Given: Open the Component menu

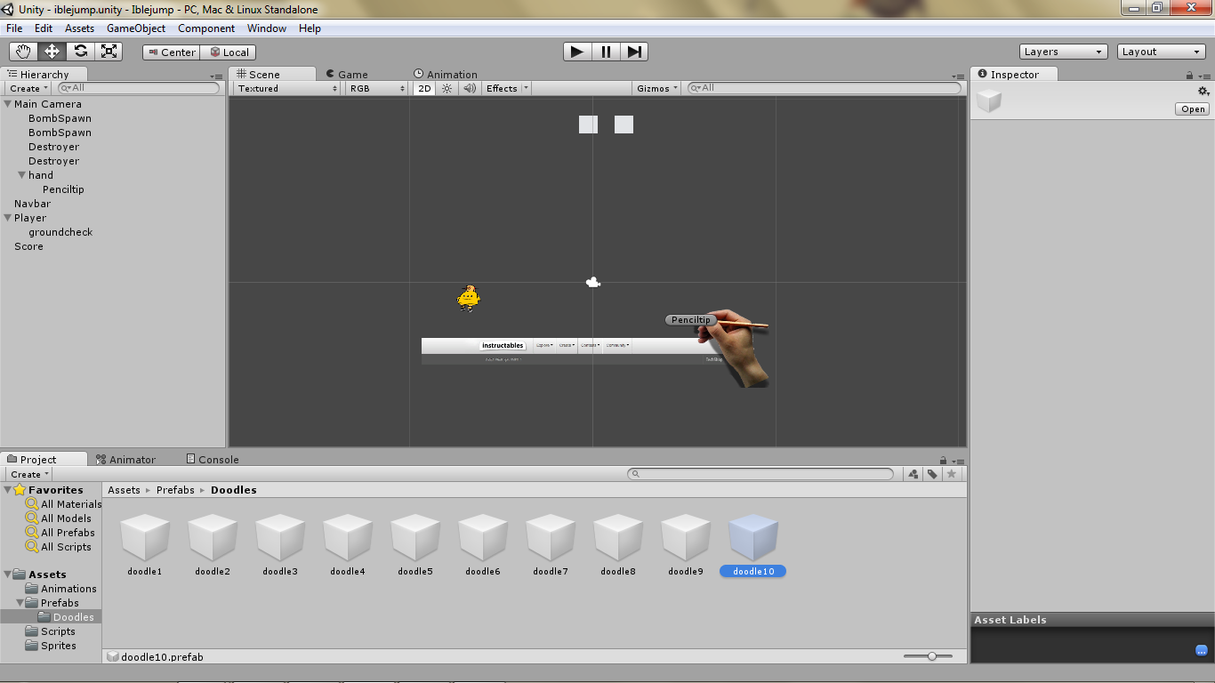Looking at the screenshot, I should point(206,28).
